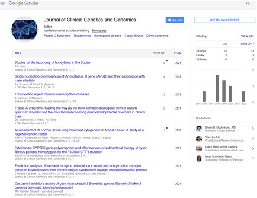Expand the chevron next to Dejan B. Budimirovic
This screenshot has height=198, width=257.
(x=253, y=129)
